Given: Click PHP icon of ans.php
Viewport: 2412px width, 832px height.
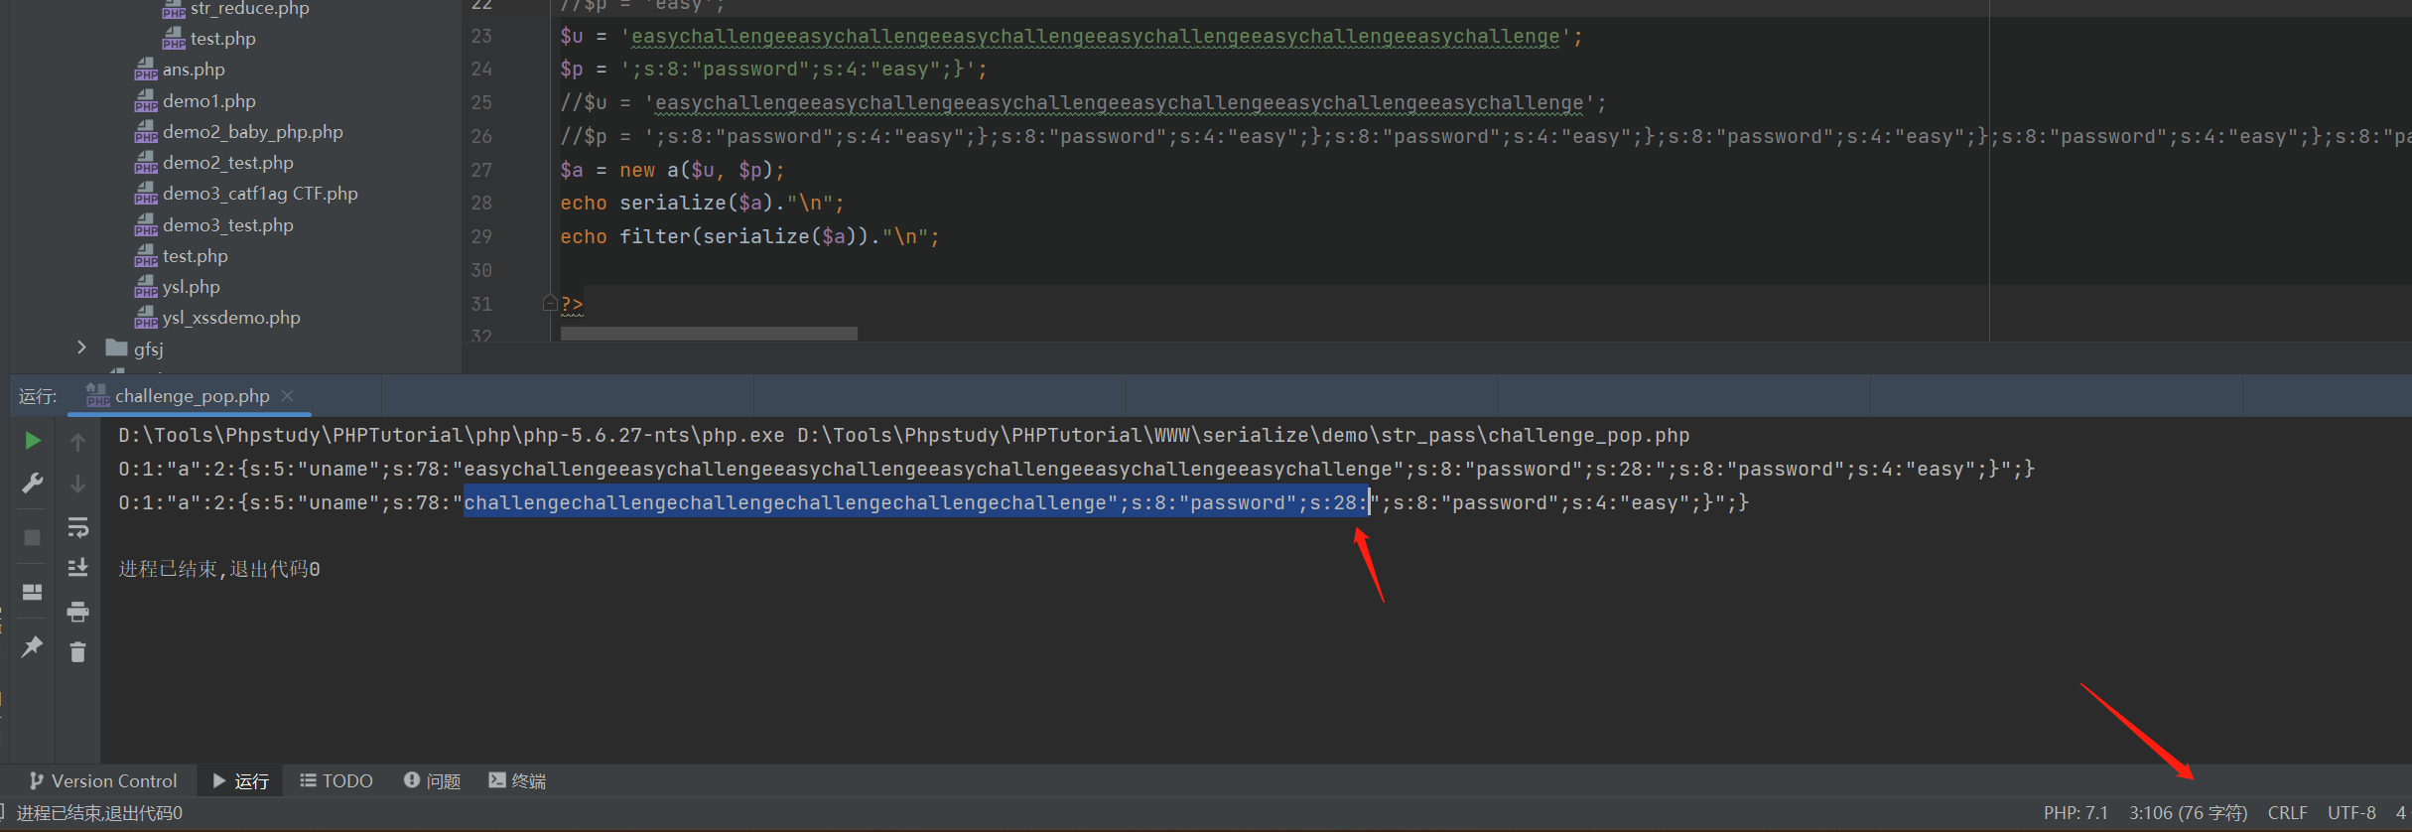Looking at the screenshot, I should click(x=146, y=69).
